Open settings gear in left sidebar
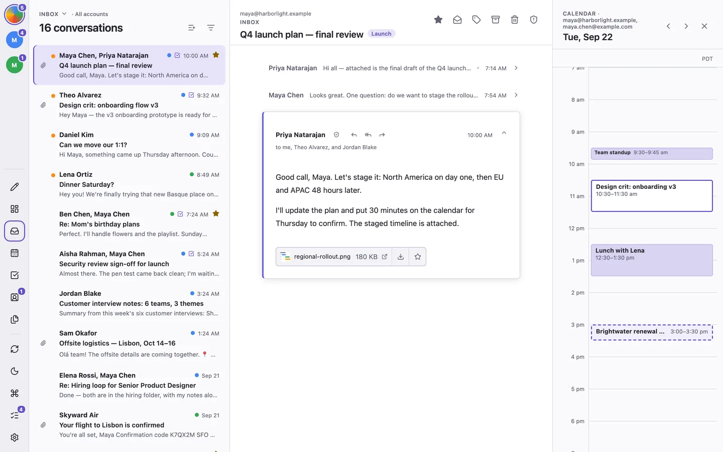This screenshot has height=452, width=723. (15, 437)
